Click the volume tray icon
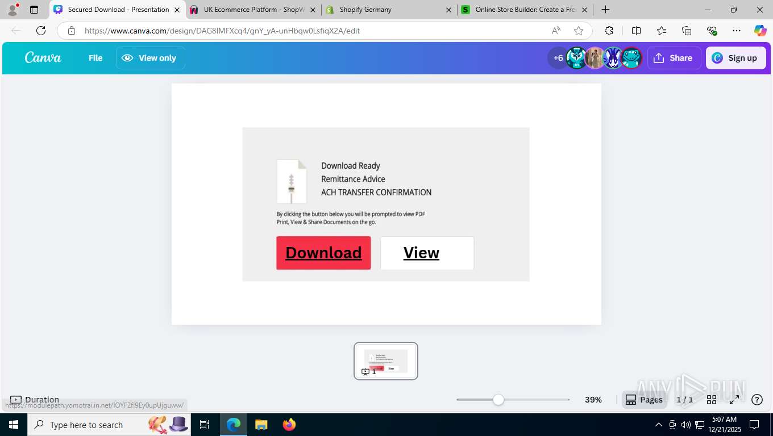This screenshot has height=436, width=773. point(686,425)
